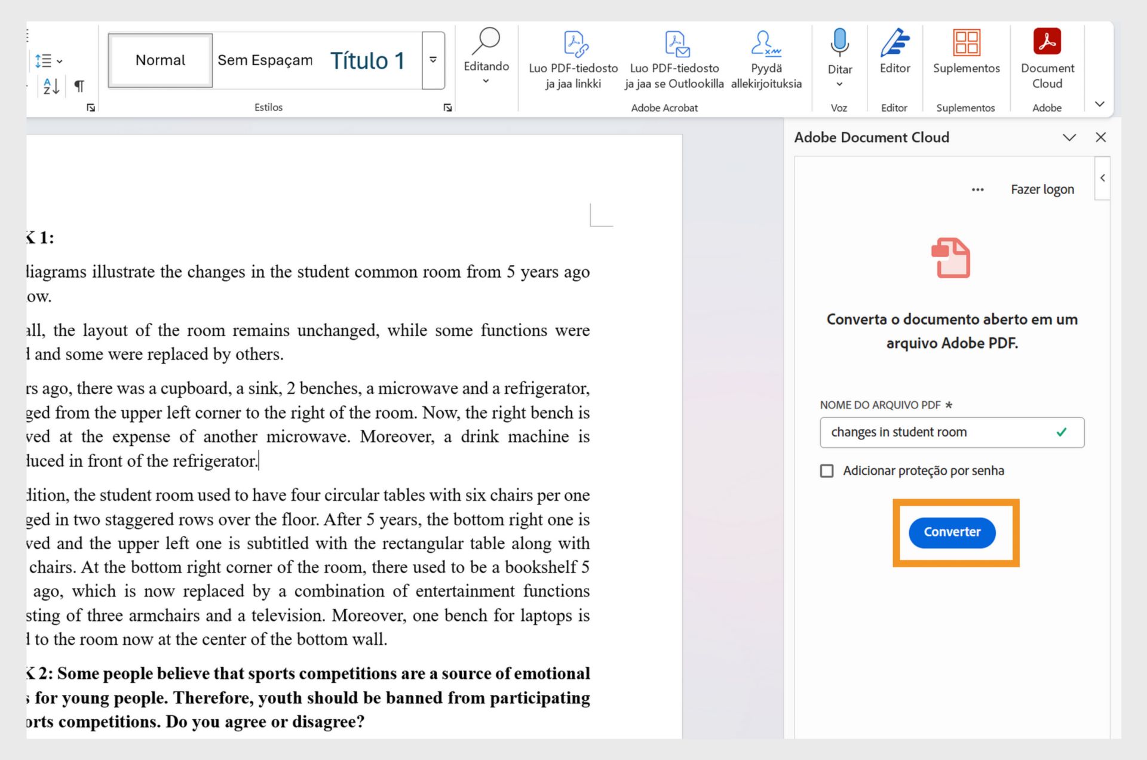Click Pyydä allekirjoituksia signature icon
This screenshot has width=1147, height=760.
(x=766, y=60)
